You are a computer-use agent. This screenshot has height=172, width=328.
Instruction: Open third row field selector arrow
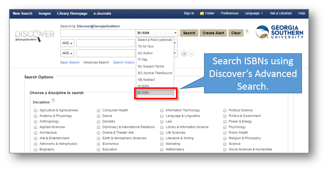point(175,53)
